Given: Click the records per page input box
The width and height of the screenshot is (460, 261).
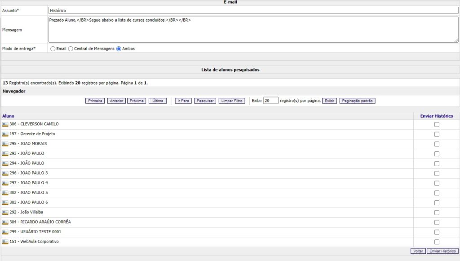Looking at the screenshot, I should pos(270,101).
